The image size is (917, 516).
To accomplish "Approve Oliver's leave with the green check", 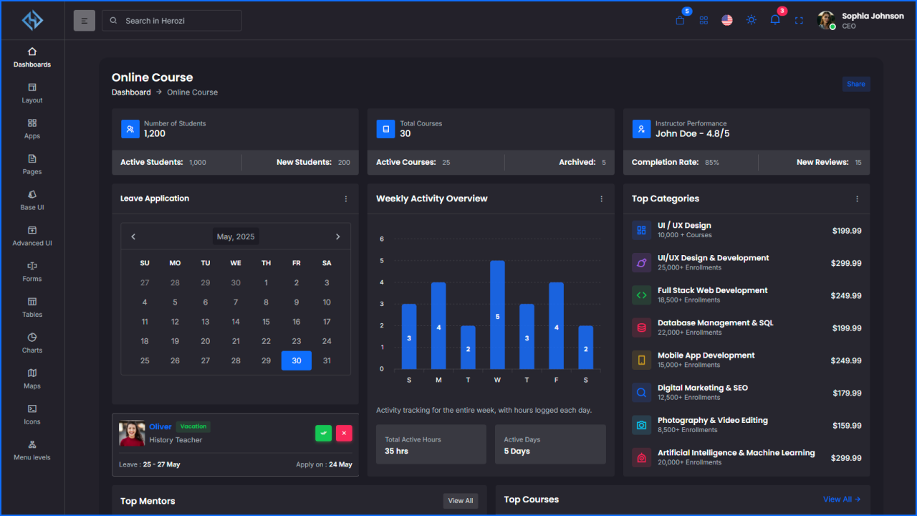I will pyautogui.click(x=323, y=433).
